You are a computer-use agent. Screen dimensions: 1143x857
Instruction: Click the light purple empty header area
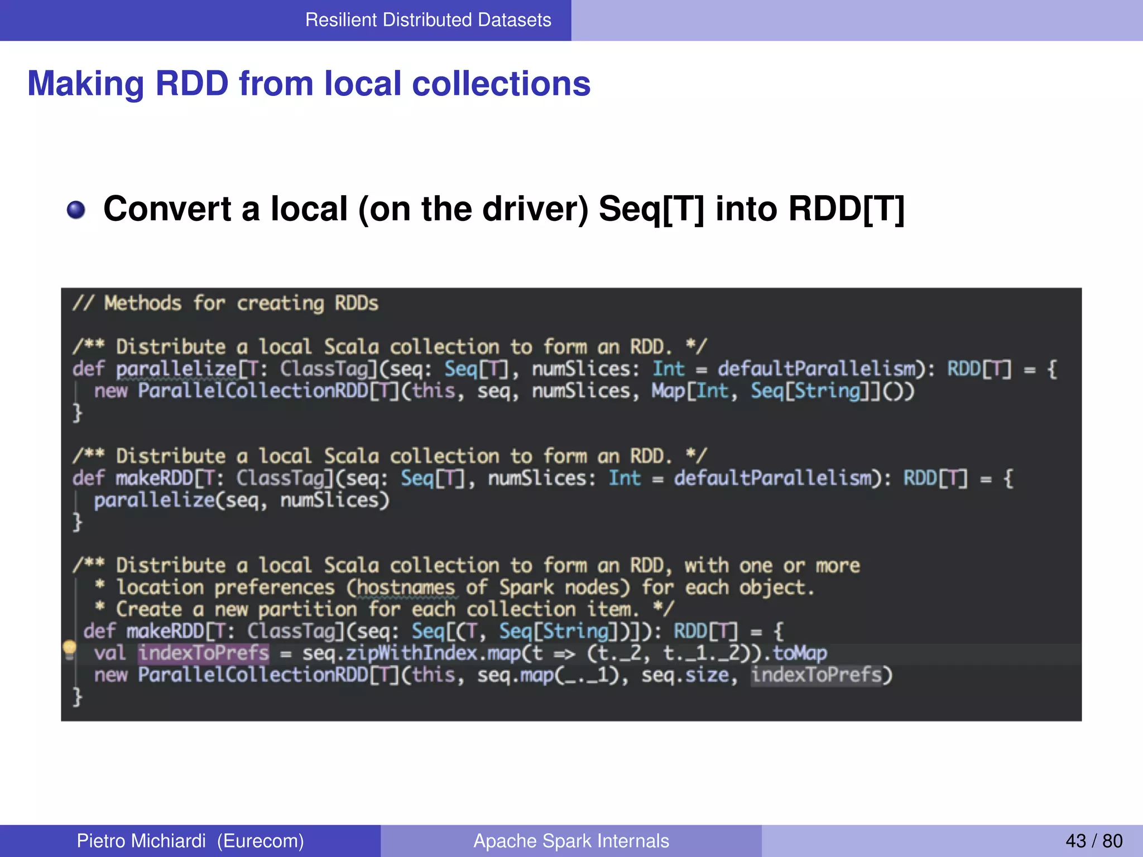[857, 20]
